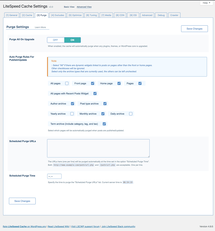Click the /path/url.php example text

click(x=107, y=165)
